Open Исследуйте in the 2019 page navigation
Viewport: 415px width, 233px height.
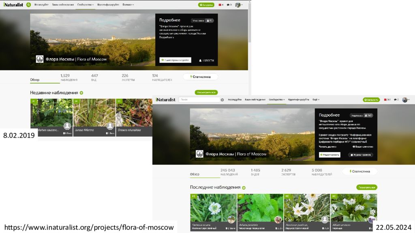[41, 5]
